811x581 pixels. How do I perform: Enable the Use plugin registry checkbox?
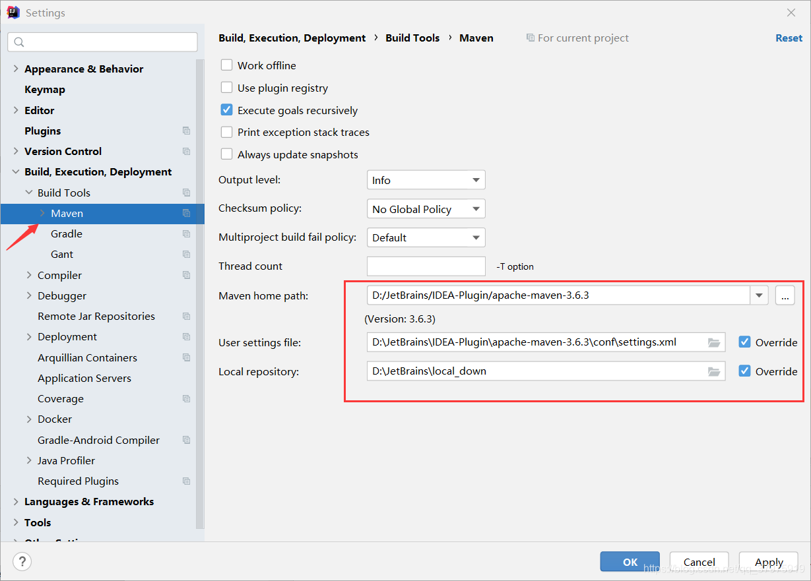point(226,88)
